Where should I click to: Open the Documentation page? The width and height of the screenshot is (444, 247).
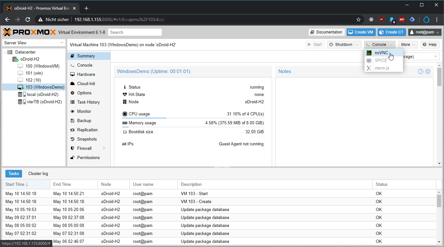point(327,32)
